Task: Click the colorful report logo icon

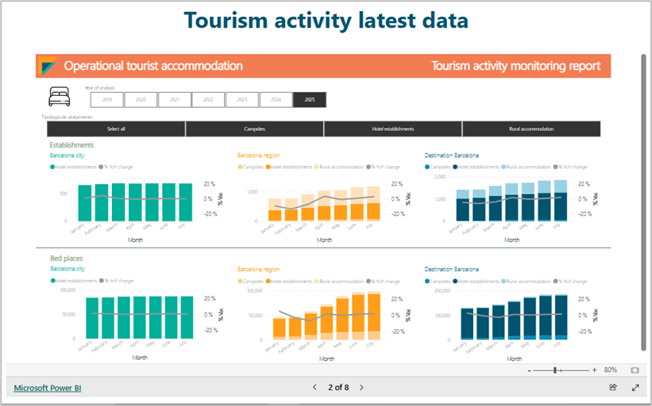Action: coord(49,66)
